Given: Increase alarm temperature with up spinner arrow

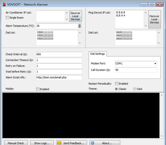Looking at the screenshot, I should coord(80,25).
